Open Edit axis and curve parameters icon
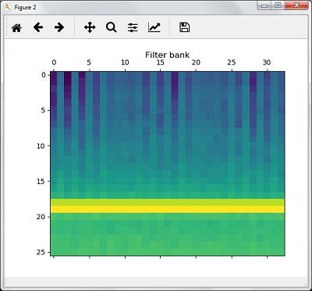 point(154,27)
